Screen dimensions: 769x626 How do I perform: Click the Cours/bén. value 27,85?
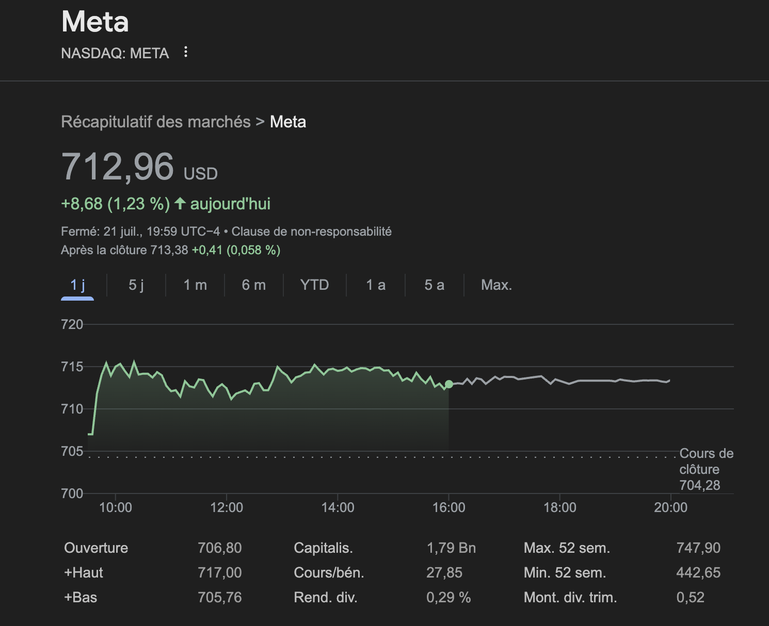[444, 572]
